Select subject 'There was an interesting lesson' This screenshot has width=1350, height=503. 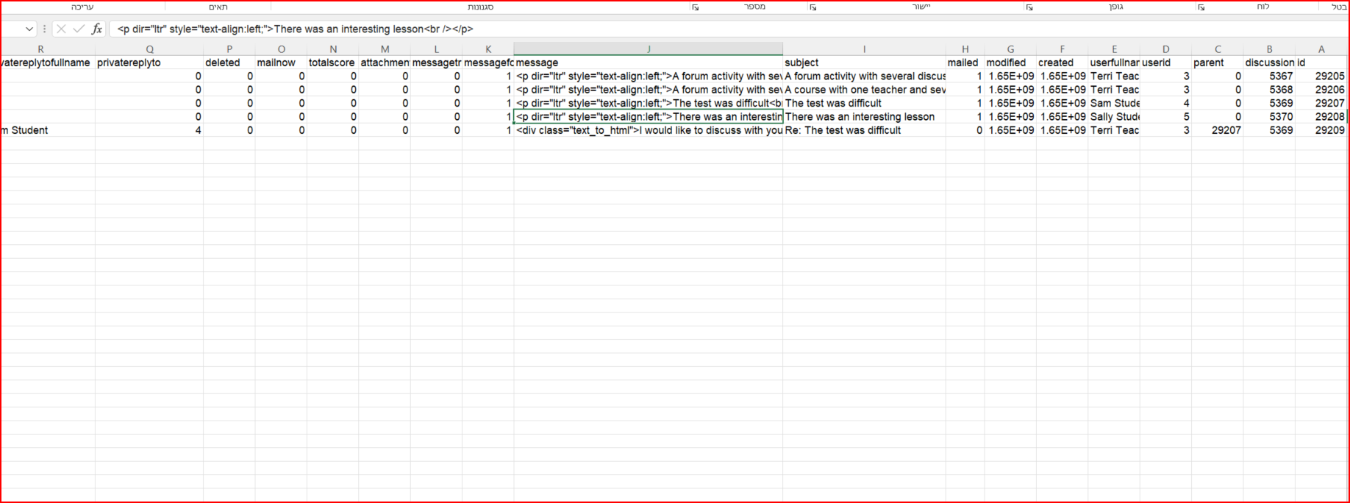(864, 117)
